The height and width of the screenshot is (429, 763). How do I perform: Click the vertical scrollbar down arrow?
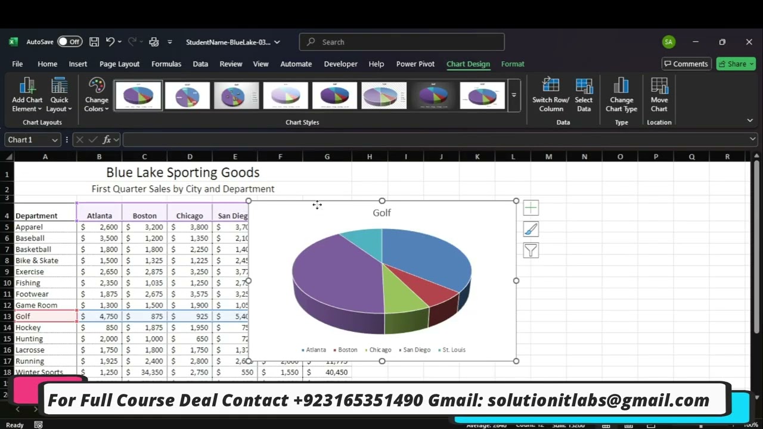(x=757, y=397)
